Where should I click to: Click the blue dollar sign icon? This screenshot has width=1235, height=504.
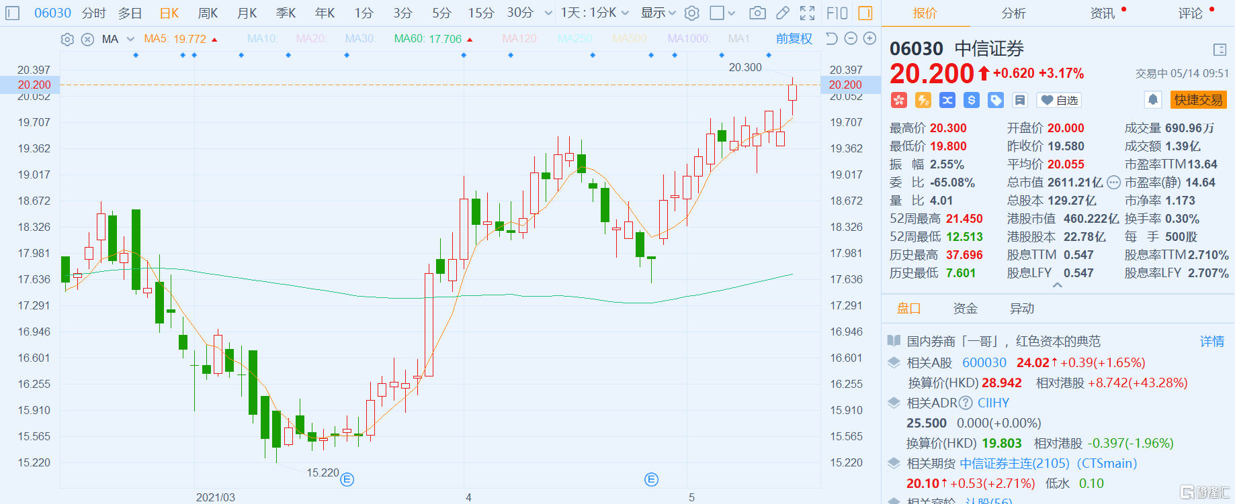(x=972, y=100)
